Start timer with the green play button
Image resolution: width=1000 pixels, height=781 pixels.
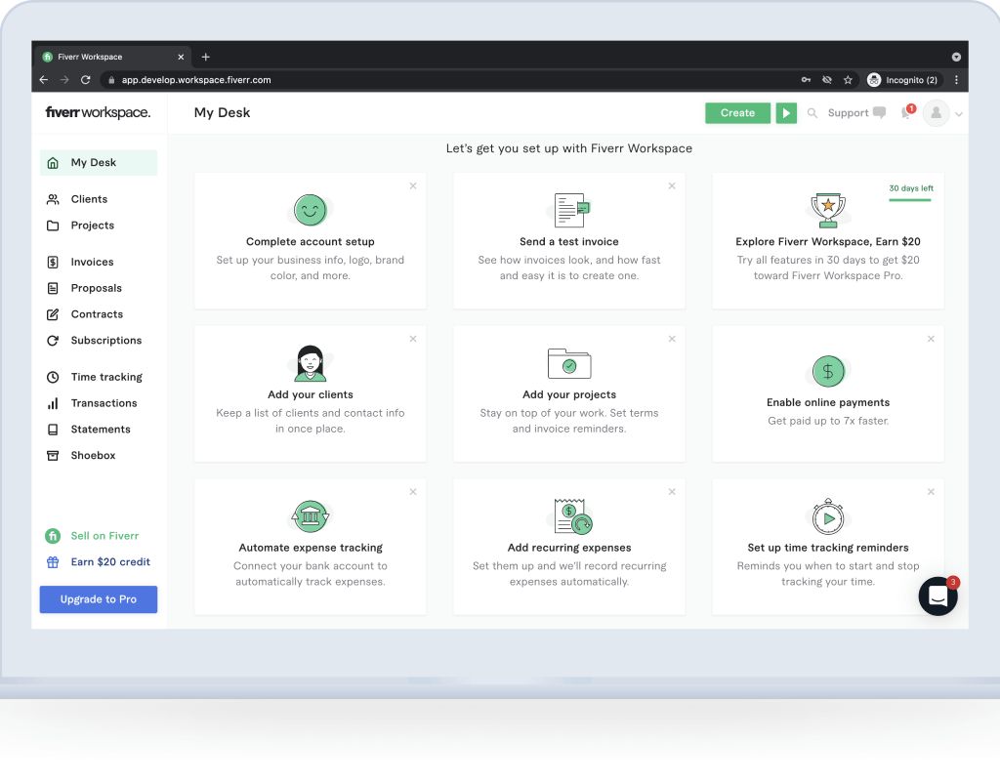coord(786,113)
